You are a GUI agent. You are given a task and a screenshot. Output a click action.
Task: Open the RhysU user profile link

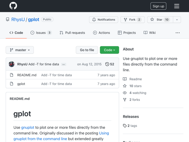[18, 20]
